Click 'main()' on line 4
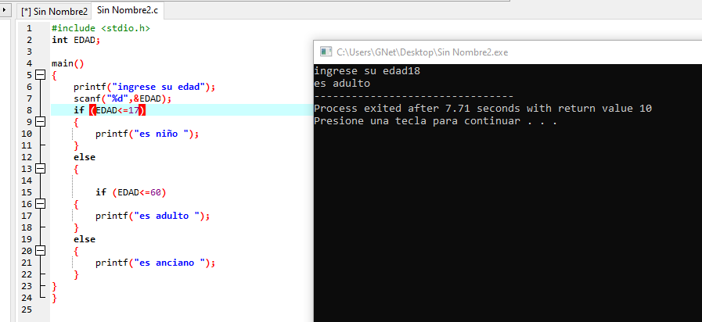 (67, 63)
